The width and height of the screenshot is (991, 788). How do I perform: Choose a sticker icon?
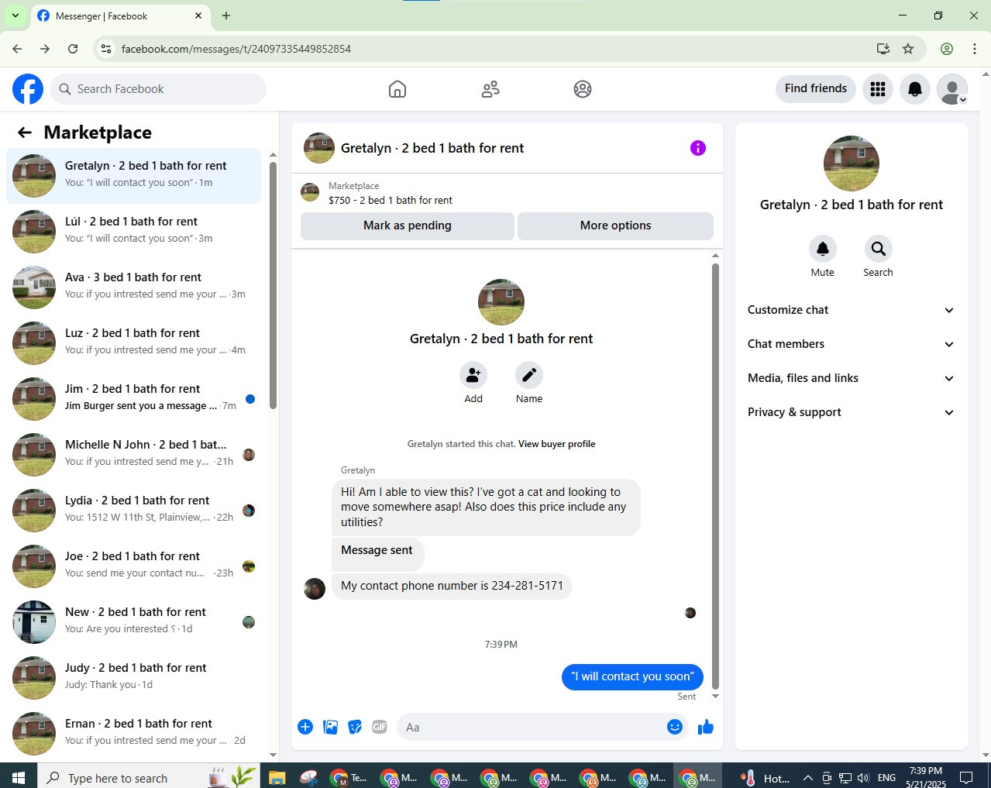click(355, 727)
